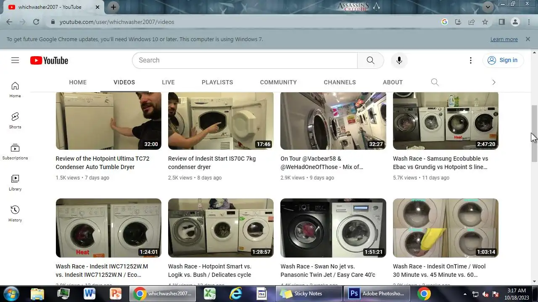Image resolution: width=538 pixels, height=302 pixels.
Task: Open the COMMUNITY channel tab
Action: point(278,82)
